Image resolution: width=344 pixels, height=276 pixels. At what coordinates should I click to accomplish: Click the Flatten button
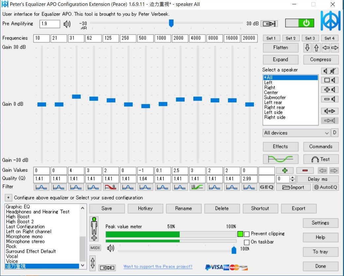pos(281,48)
